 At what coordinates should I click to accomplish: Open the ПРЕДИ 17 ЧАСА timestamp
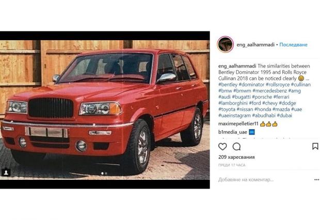[x=232, y=165]
